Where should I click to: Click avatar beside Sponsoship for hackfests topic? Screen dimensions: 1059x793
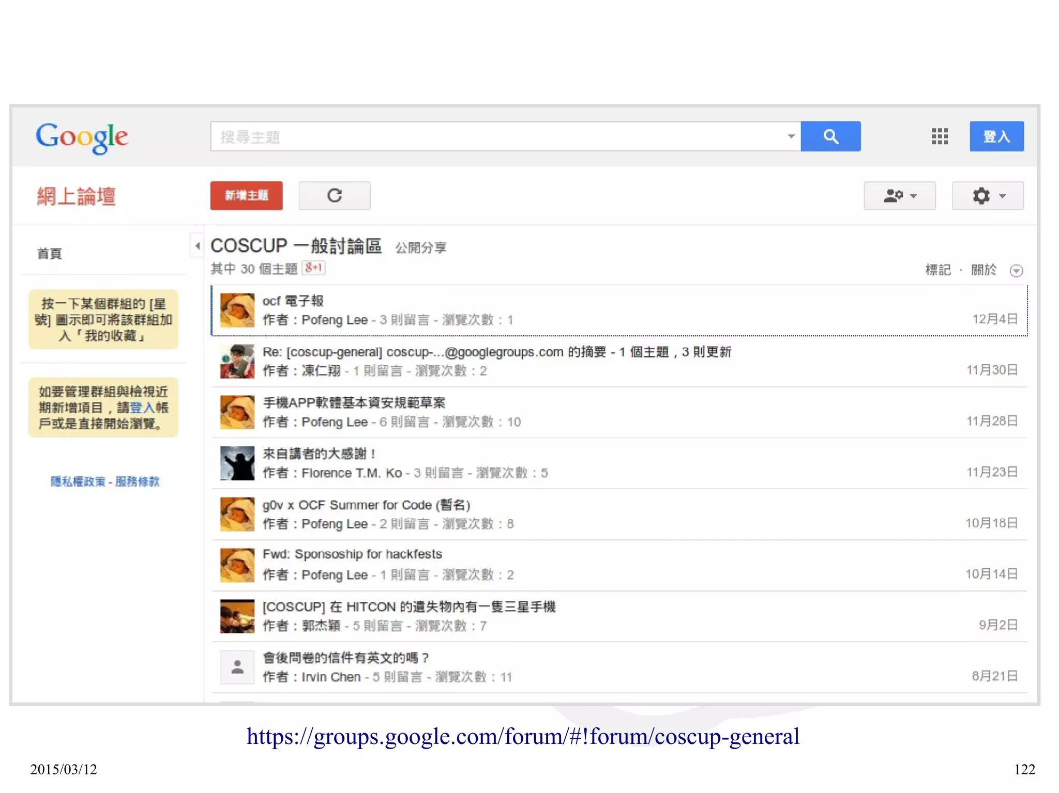(237, 565)
